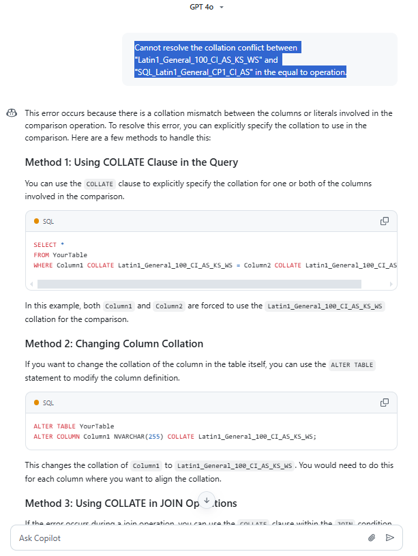Click the Method 2 Changing Column Collation heading
Screen dimensions: 418x556
click(x=114, y=343)
